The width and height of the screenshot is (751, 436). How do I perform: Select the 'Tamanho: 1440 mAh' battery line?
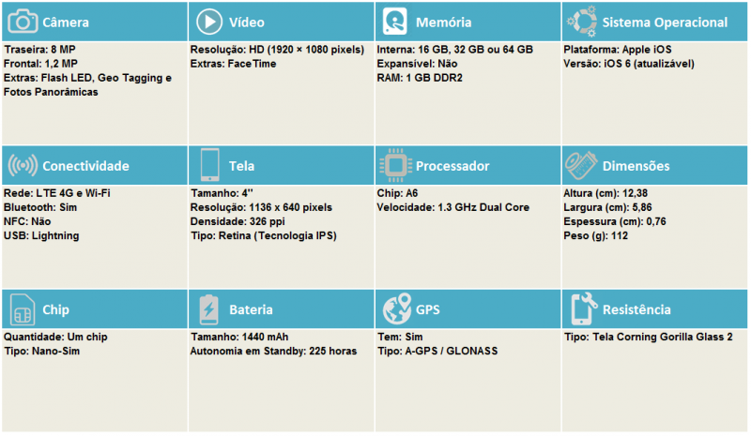point(239,337)
